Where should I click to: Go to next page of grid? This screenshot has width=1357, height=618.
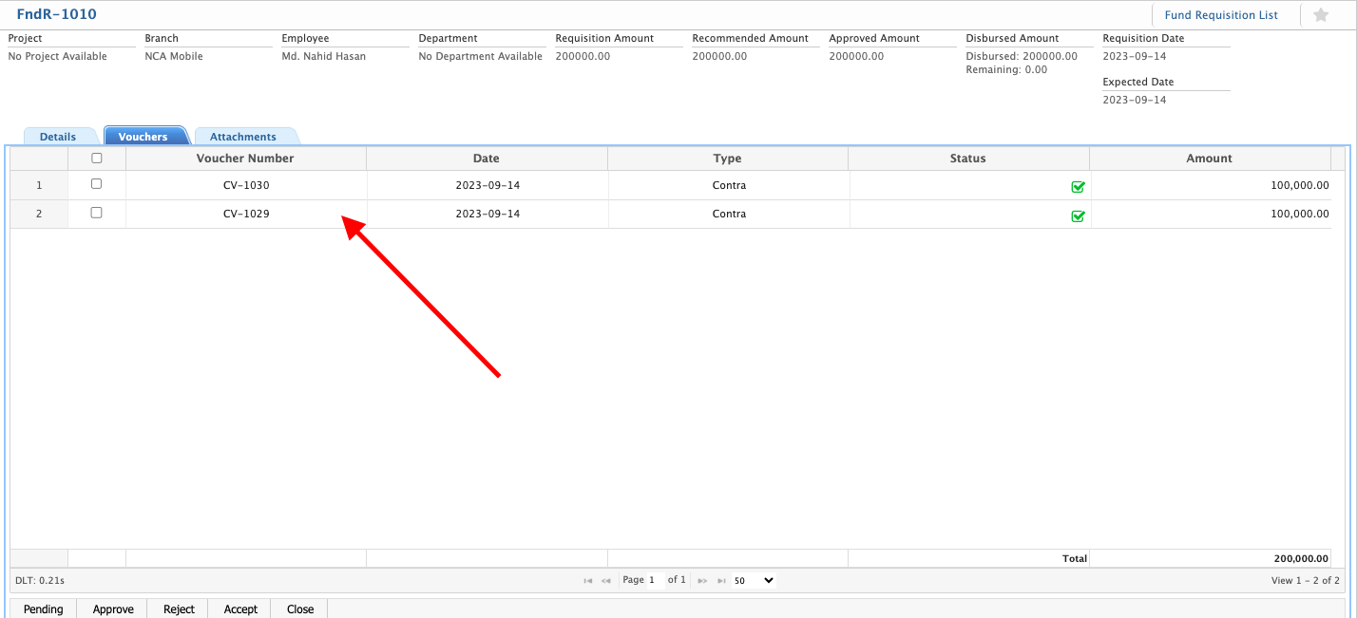coord(702,580)
